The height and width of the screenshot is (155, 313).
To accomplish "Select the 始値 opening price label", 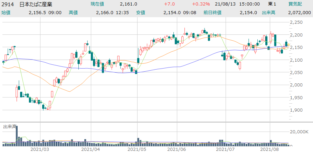I will [x=6, y=12].
